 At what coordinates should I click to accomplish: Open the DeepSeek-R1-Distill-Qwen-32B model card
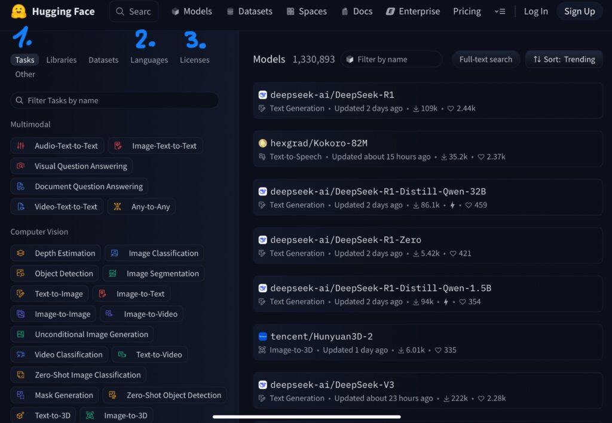click(x=428, y=197)
